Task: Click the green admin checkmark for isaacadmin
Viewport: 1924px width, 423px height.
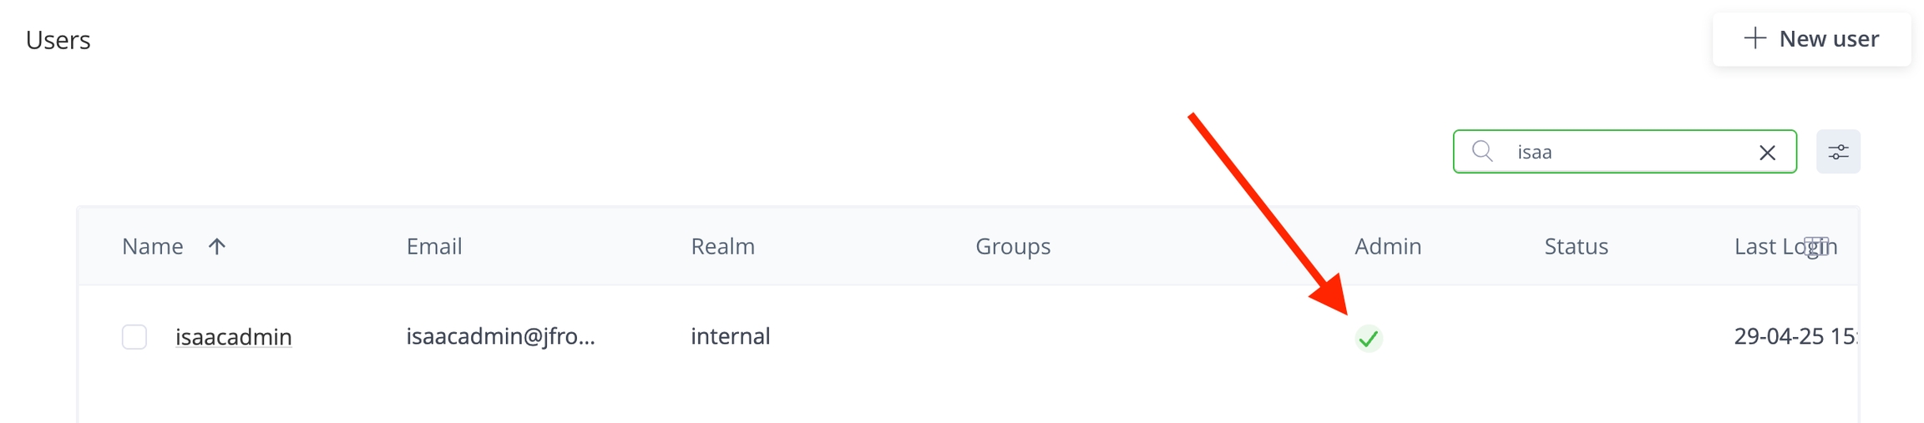Action: point(1368,338)
